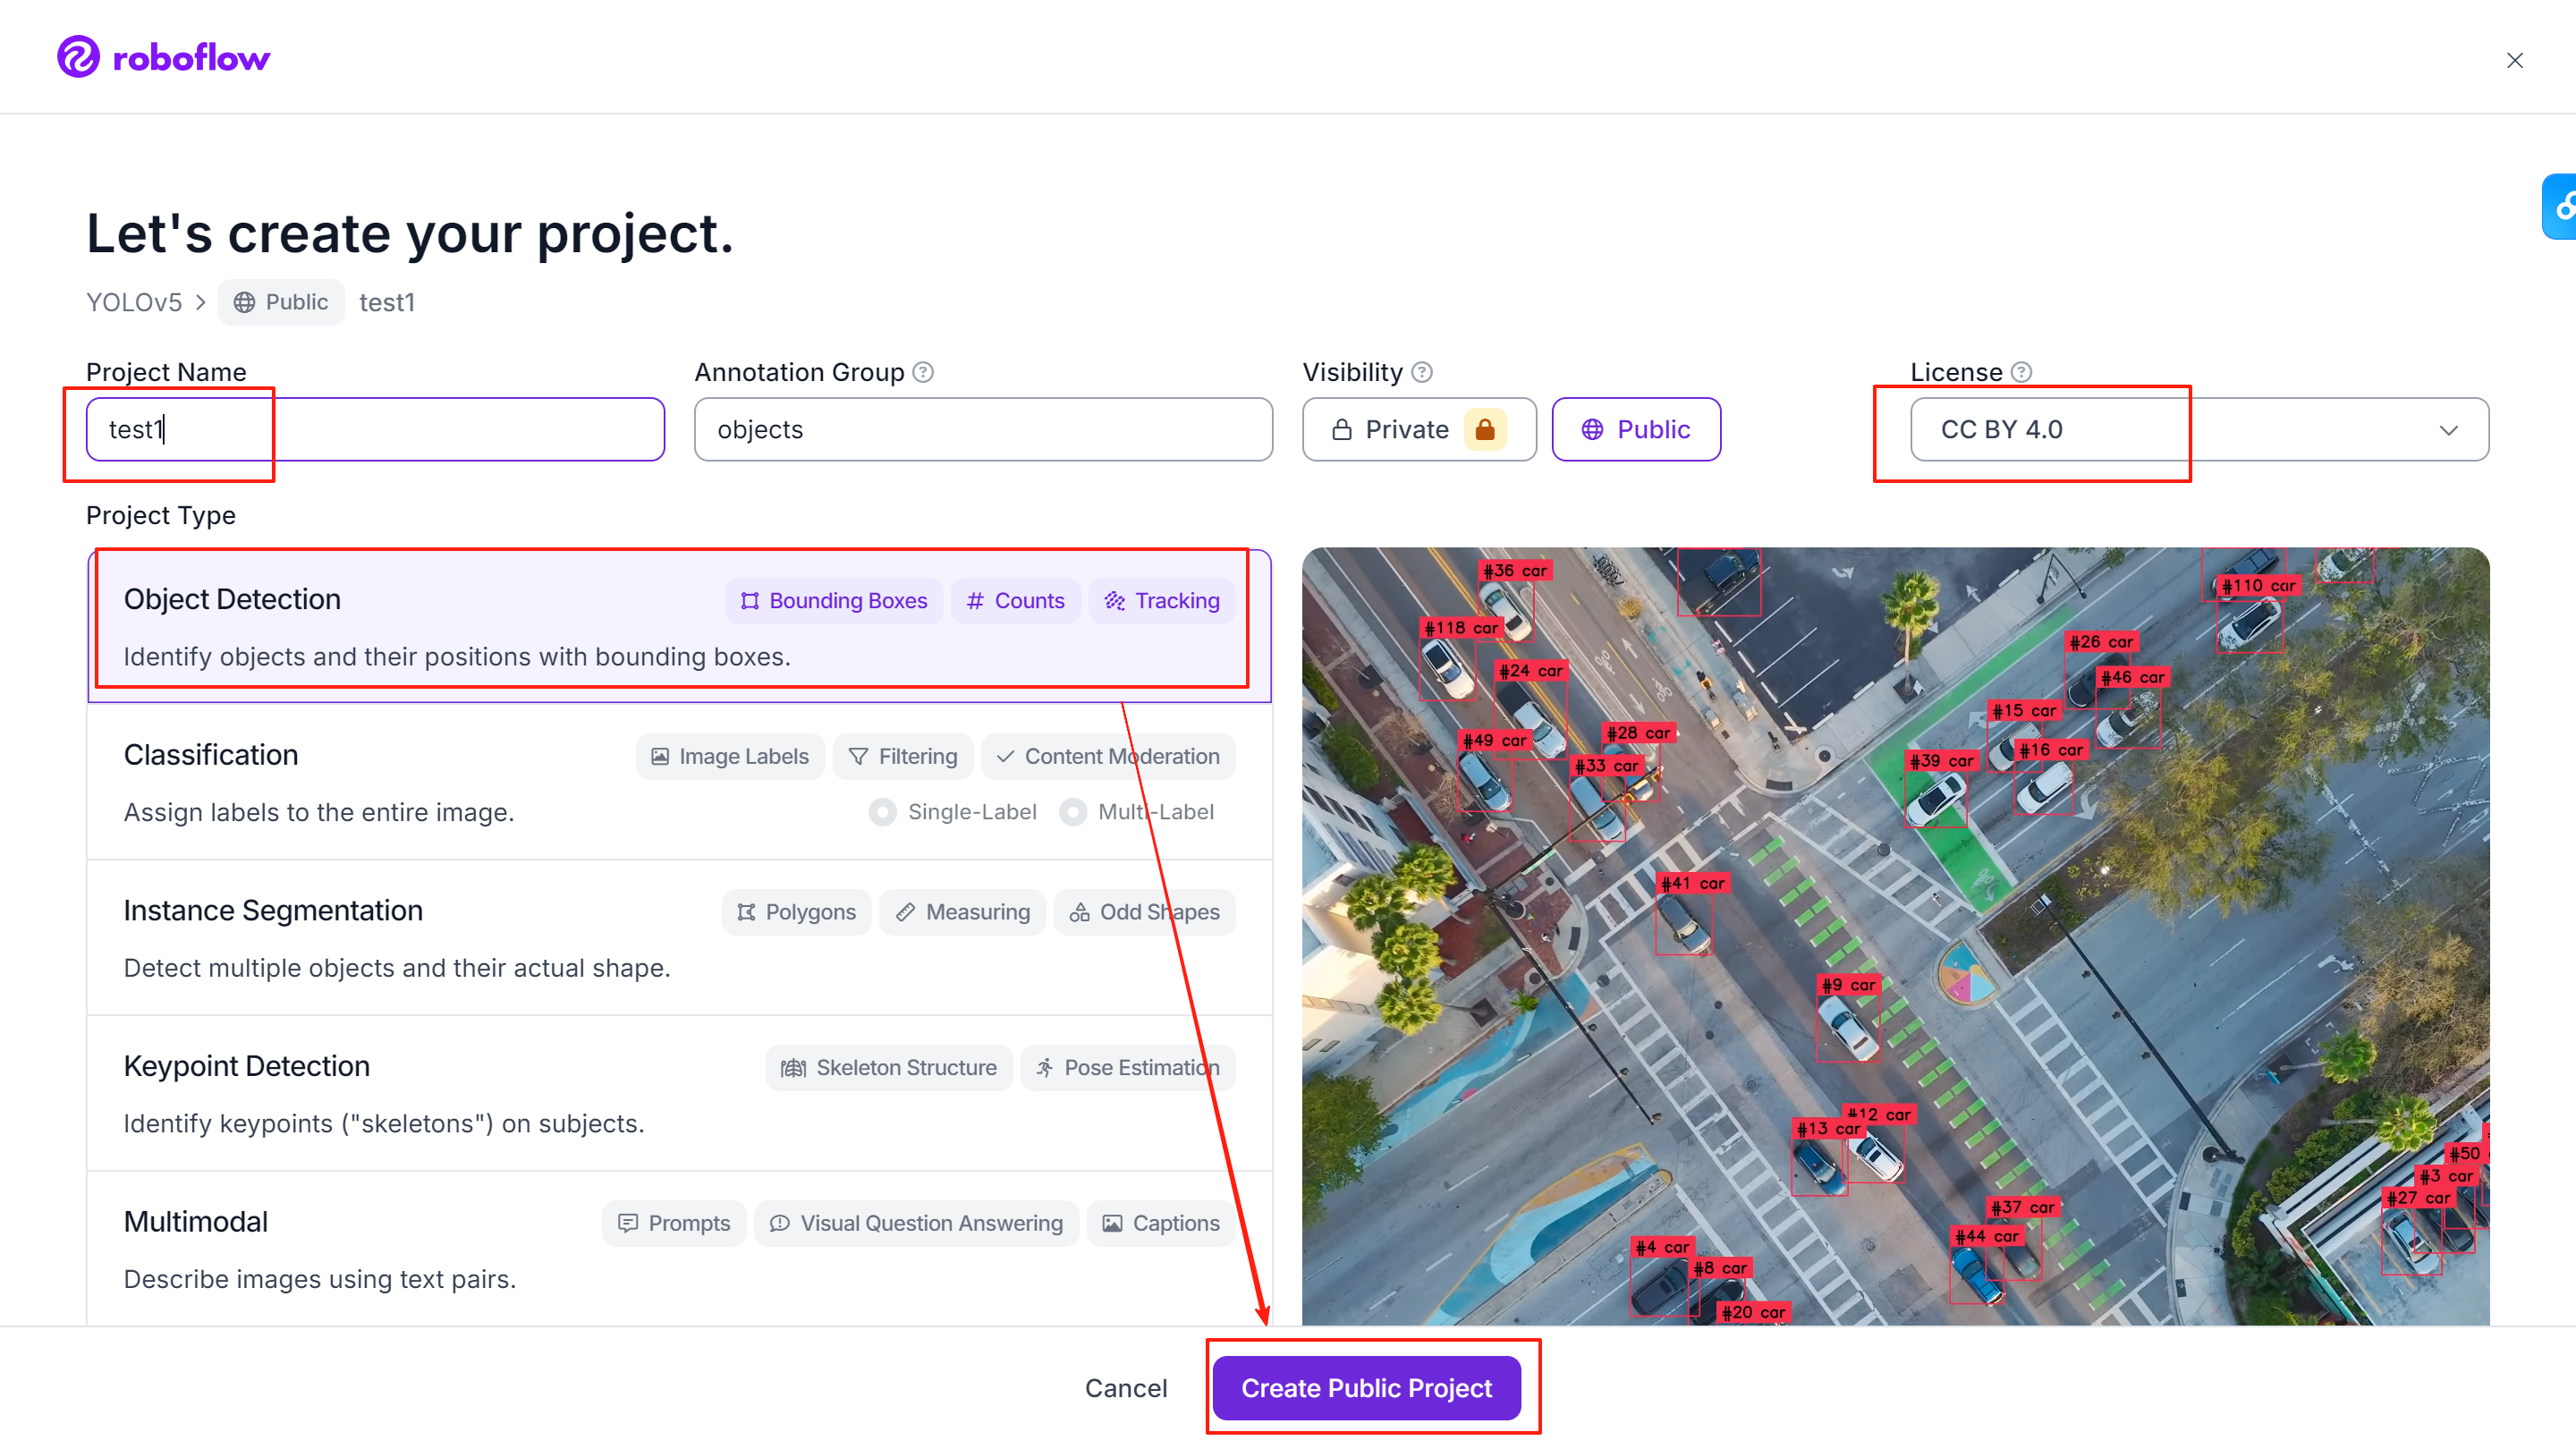This screenshot has width=2576, height=1449.
Task: Click the Bounding Boxes tag icon
Action: 750,601
